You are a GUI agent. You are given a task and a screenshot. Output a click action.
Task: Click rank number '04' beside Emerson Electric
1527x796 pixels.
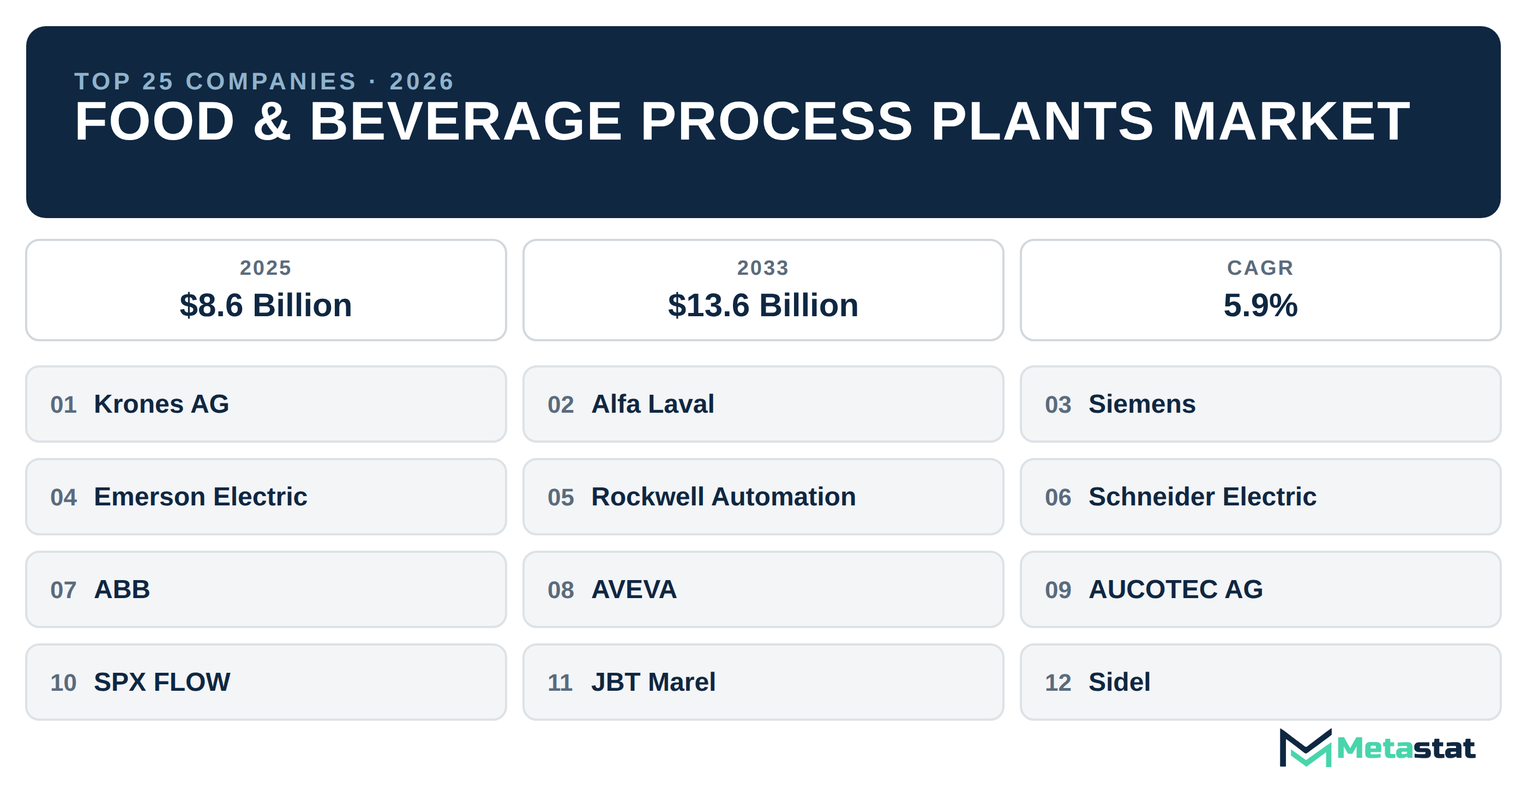click(63, 497)
